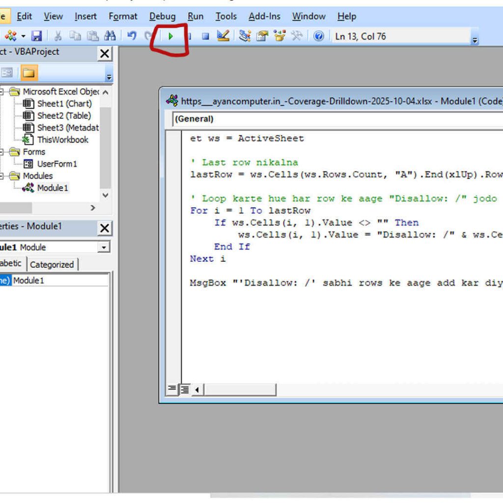Switch to the Categorized tab
503x503 pixels.
(52, 265)
